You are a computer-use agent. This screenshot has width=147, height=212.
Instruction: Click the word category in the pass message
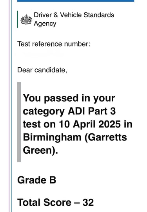tap(44, 112)
